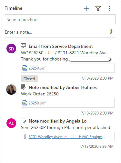Viewport: 121px width, 163px height.
Task: Open 26250.pdf link in Amber Holmes note
Action: point(37,103)
